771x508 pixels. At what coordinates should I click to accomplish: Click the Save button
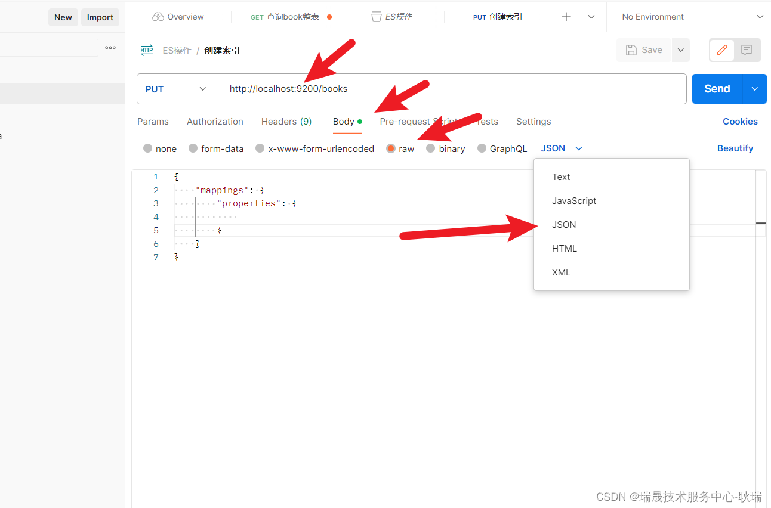(644, 50)
